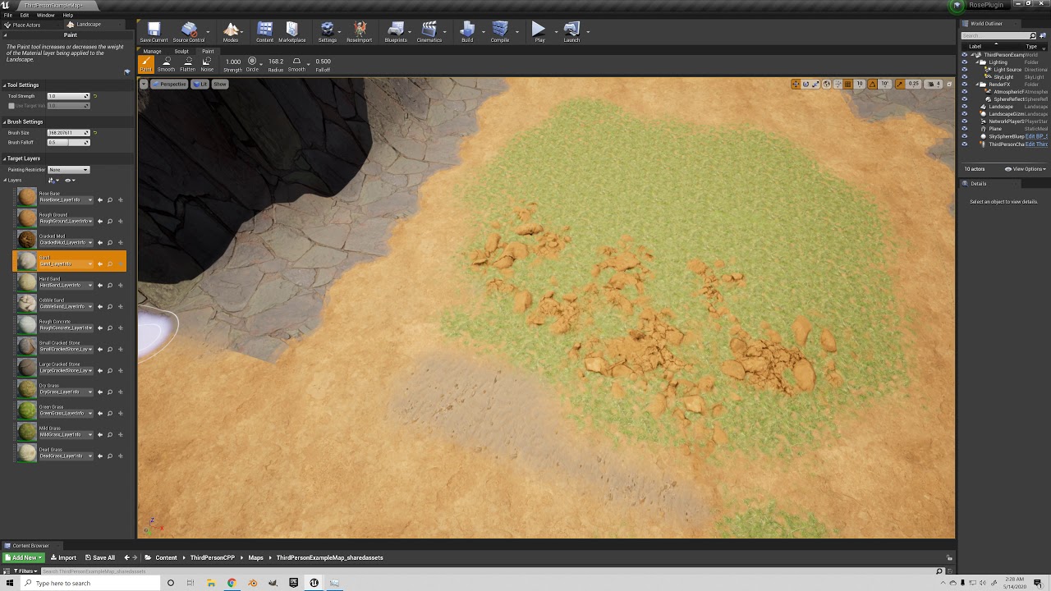The image size is (1051, 591).
Task: Open the Perspective viewport type button
Action: click(x=169, y=84)
